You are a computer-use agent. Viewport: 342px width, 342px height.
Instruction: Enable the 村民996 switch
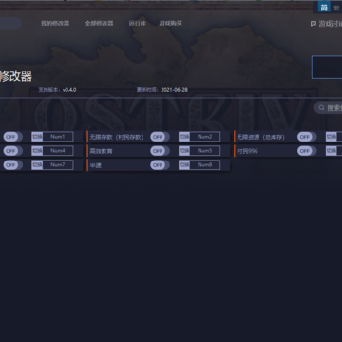(307, 151)
